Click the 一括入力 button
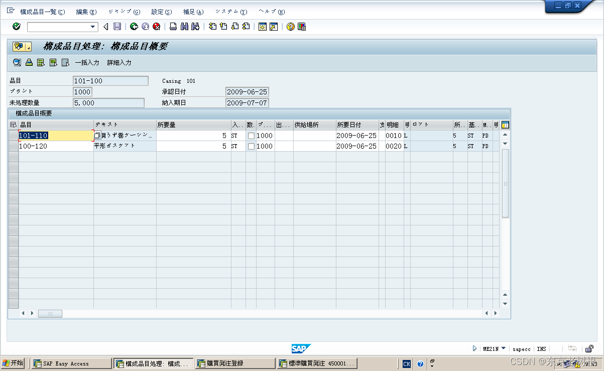Screen dimensions: 604x371 click(x=87, y=62)
